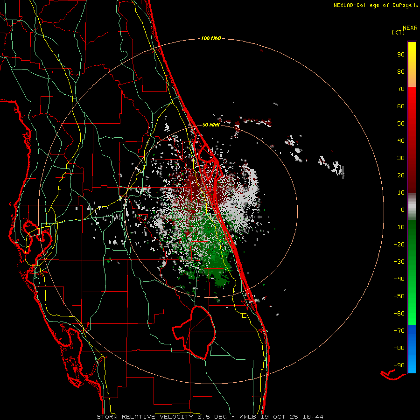Select the -30 knot scale label
The width and height of the screenshot is (420, 420).
coord(399,262)
